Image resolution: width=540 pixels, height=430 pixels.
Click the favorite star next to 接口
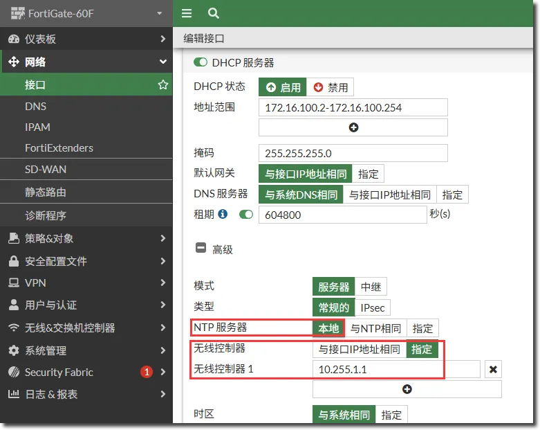point(163,85)
